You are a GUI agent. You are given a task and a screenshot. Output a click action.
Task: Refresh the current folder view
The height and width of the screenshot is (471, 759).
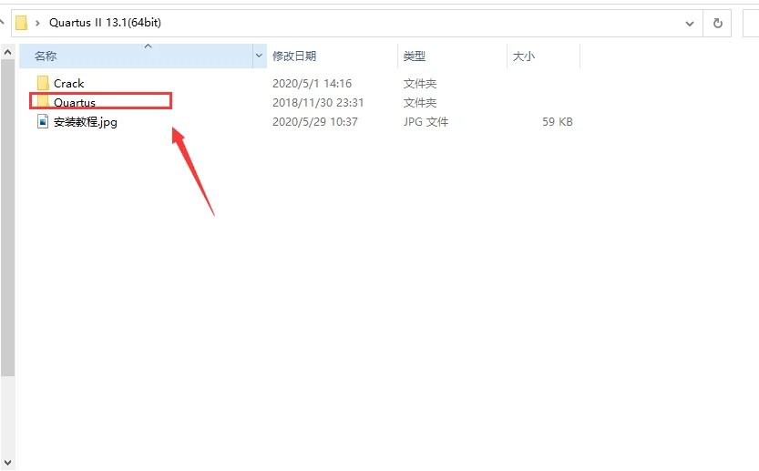click(717, 23)
